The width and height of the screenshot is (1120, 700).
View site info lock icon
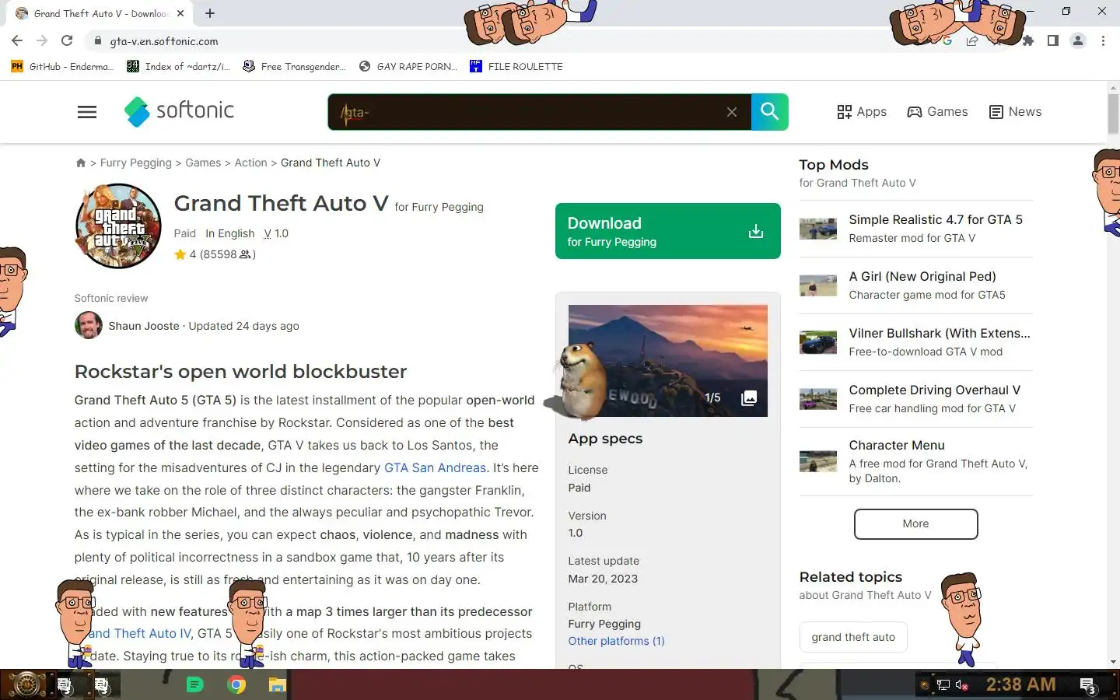97,41
